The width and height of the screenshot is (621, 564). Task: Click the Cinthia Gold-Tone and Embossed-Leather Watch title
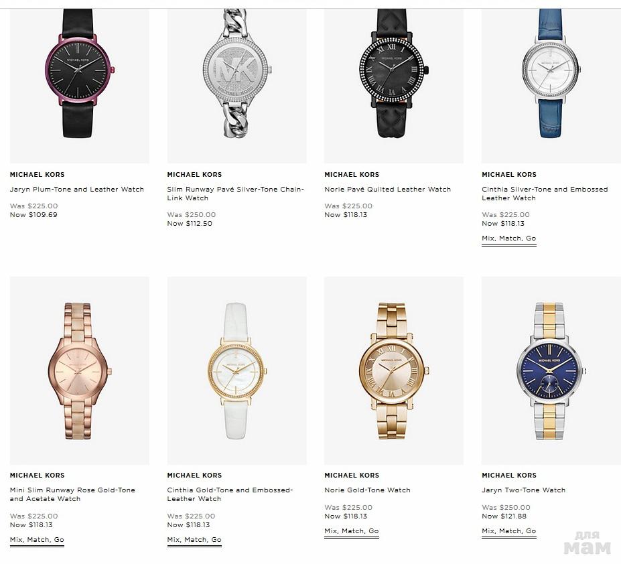pos(230,494)
